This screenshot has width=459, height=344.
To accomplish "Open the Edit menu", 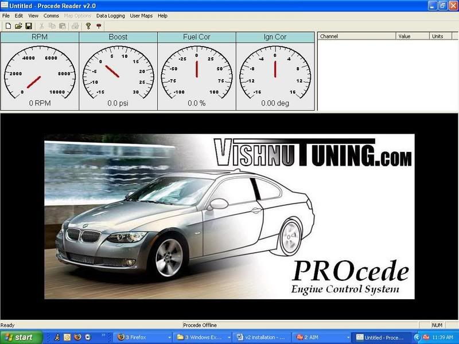I will (x=19, y=16).
